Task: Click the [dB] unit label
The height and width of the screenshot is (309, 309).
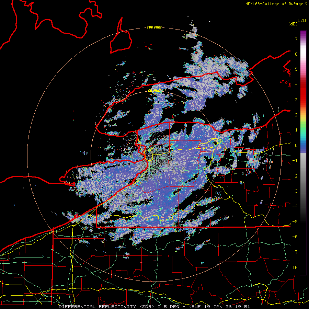Action: pos(293,24)
